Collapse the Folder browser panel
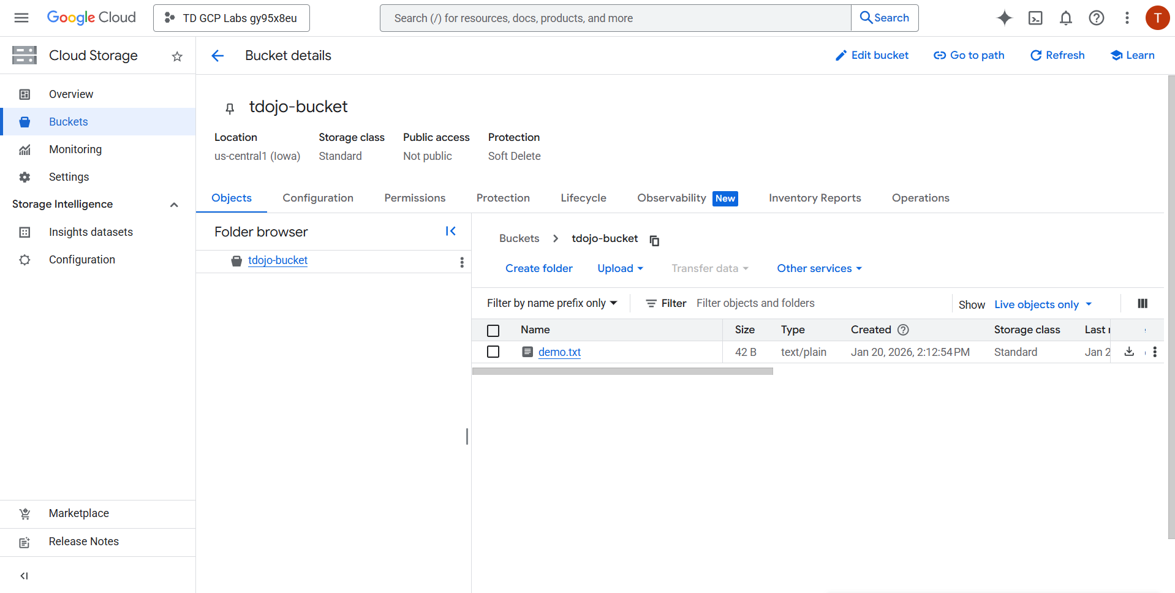 tap(450, 231)
